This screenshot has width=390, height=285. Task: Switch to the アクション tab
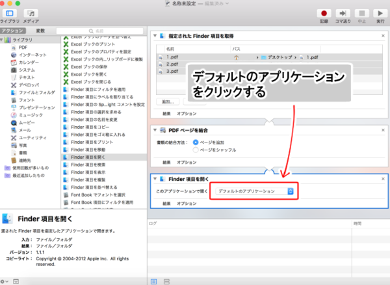(12, 31)
